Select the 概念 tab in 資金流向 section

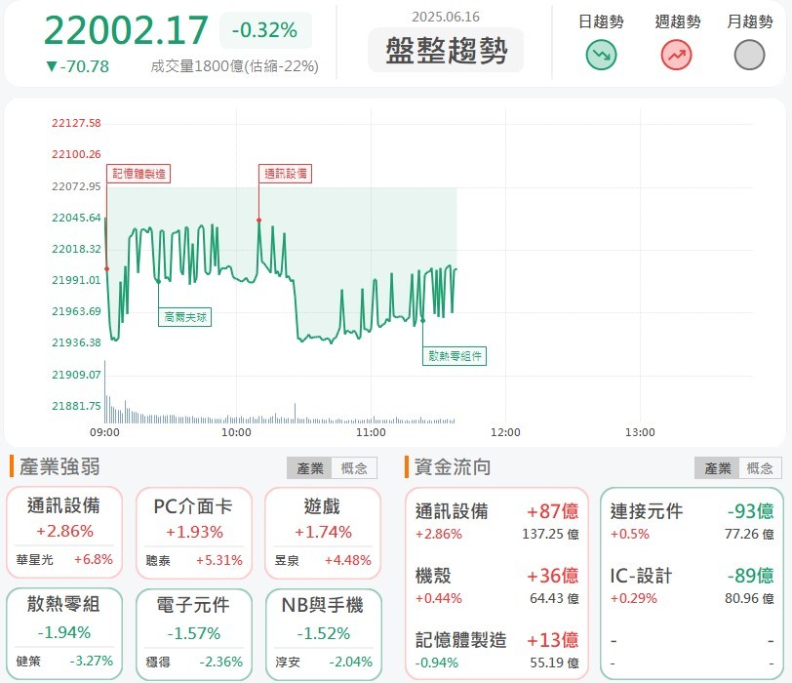[760, 468]
